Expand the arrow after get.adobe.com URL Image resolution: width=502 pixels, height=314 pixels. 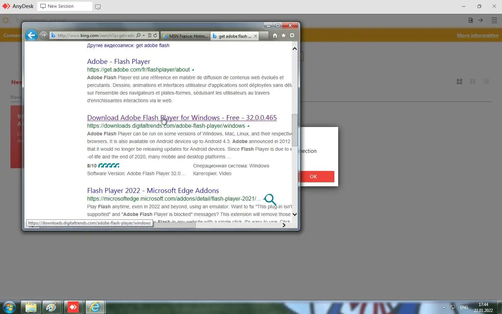193,70
